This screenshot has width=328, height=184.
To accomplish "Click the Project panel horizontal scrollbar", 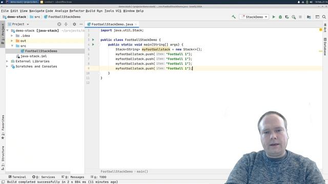I will pos(37,173).
